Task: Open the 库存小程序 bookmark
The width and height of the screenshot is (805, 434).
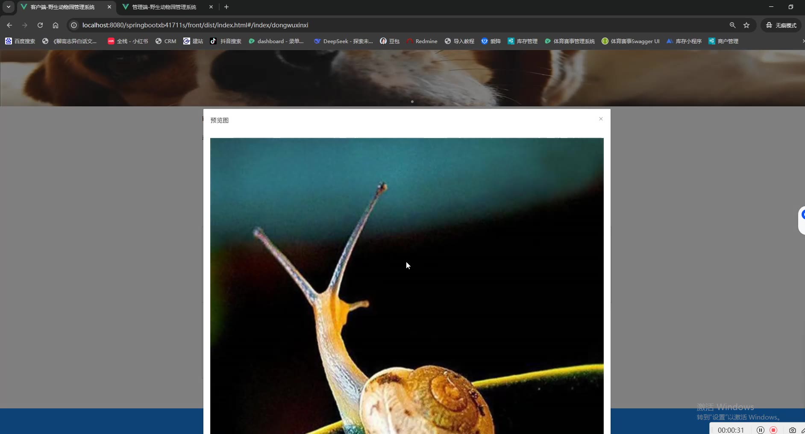Action: (684, 41)
